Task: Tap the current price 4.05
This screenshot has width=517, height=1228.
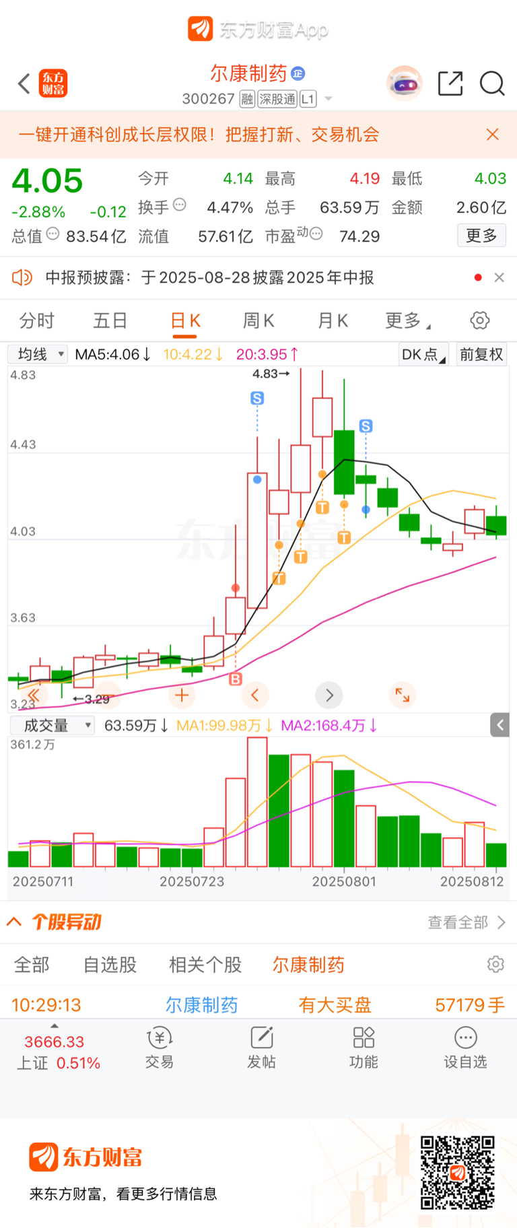Action: click(47, 180)
